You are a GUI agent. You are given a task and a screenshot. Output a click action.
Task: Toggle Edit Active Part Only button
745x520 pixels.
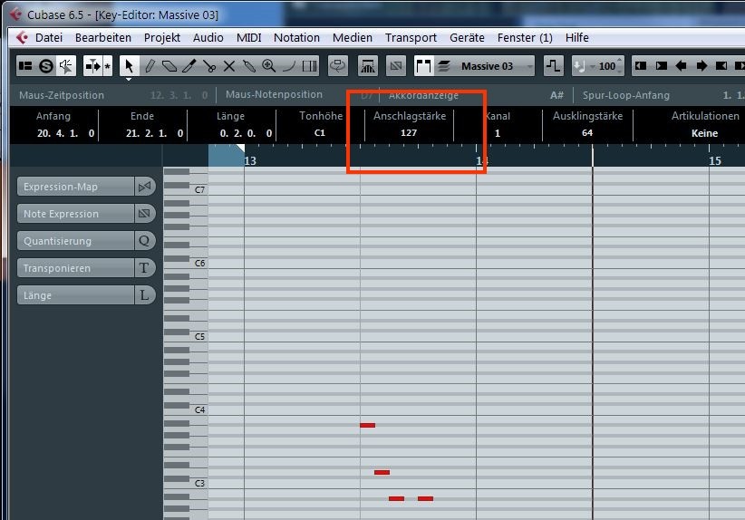[444, 66]
